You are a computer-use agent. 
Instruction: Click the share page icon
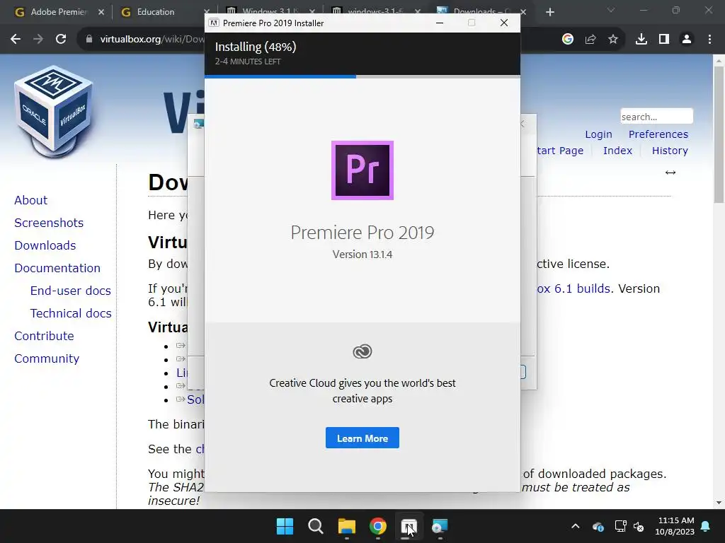[590, 40]
